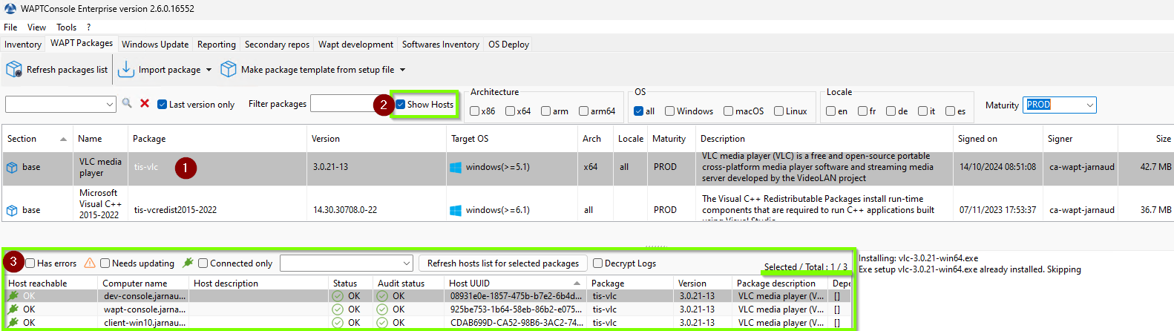Click the 14.30.30708.0-22 version cell
Image resolution: width=1174 pixels, height=331 pixels.
pyautogui.click(x=345, y=210)
